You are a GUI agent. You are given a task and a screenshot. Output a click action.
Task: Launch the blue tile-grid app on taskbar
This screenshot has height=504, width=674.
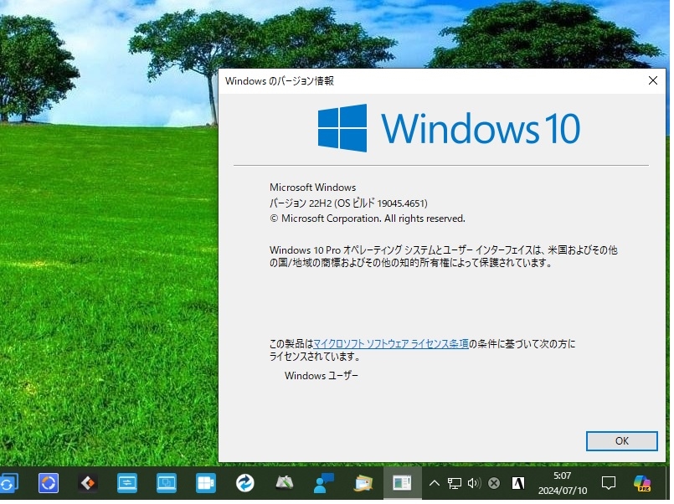point(206,483)
